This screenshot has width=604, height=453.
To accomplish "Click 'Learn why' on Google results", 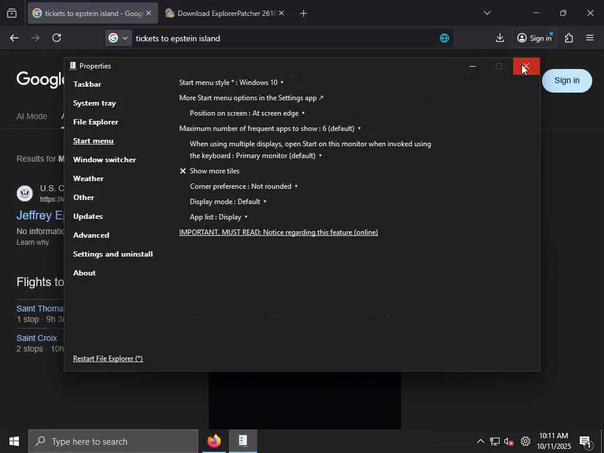I will 33,242.
